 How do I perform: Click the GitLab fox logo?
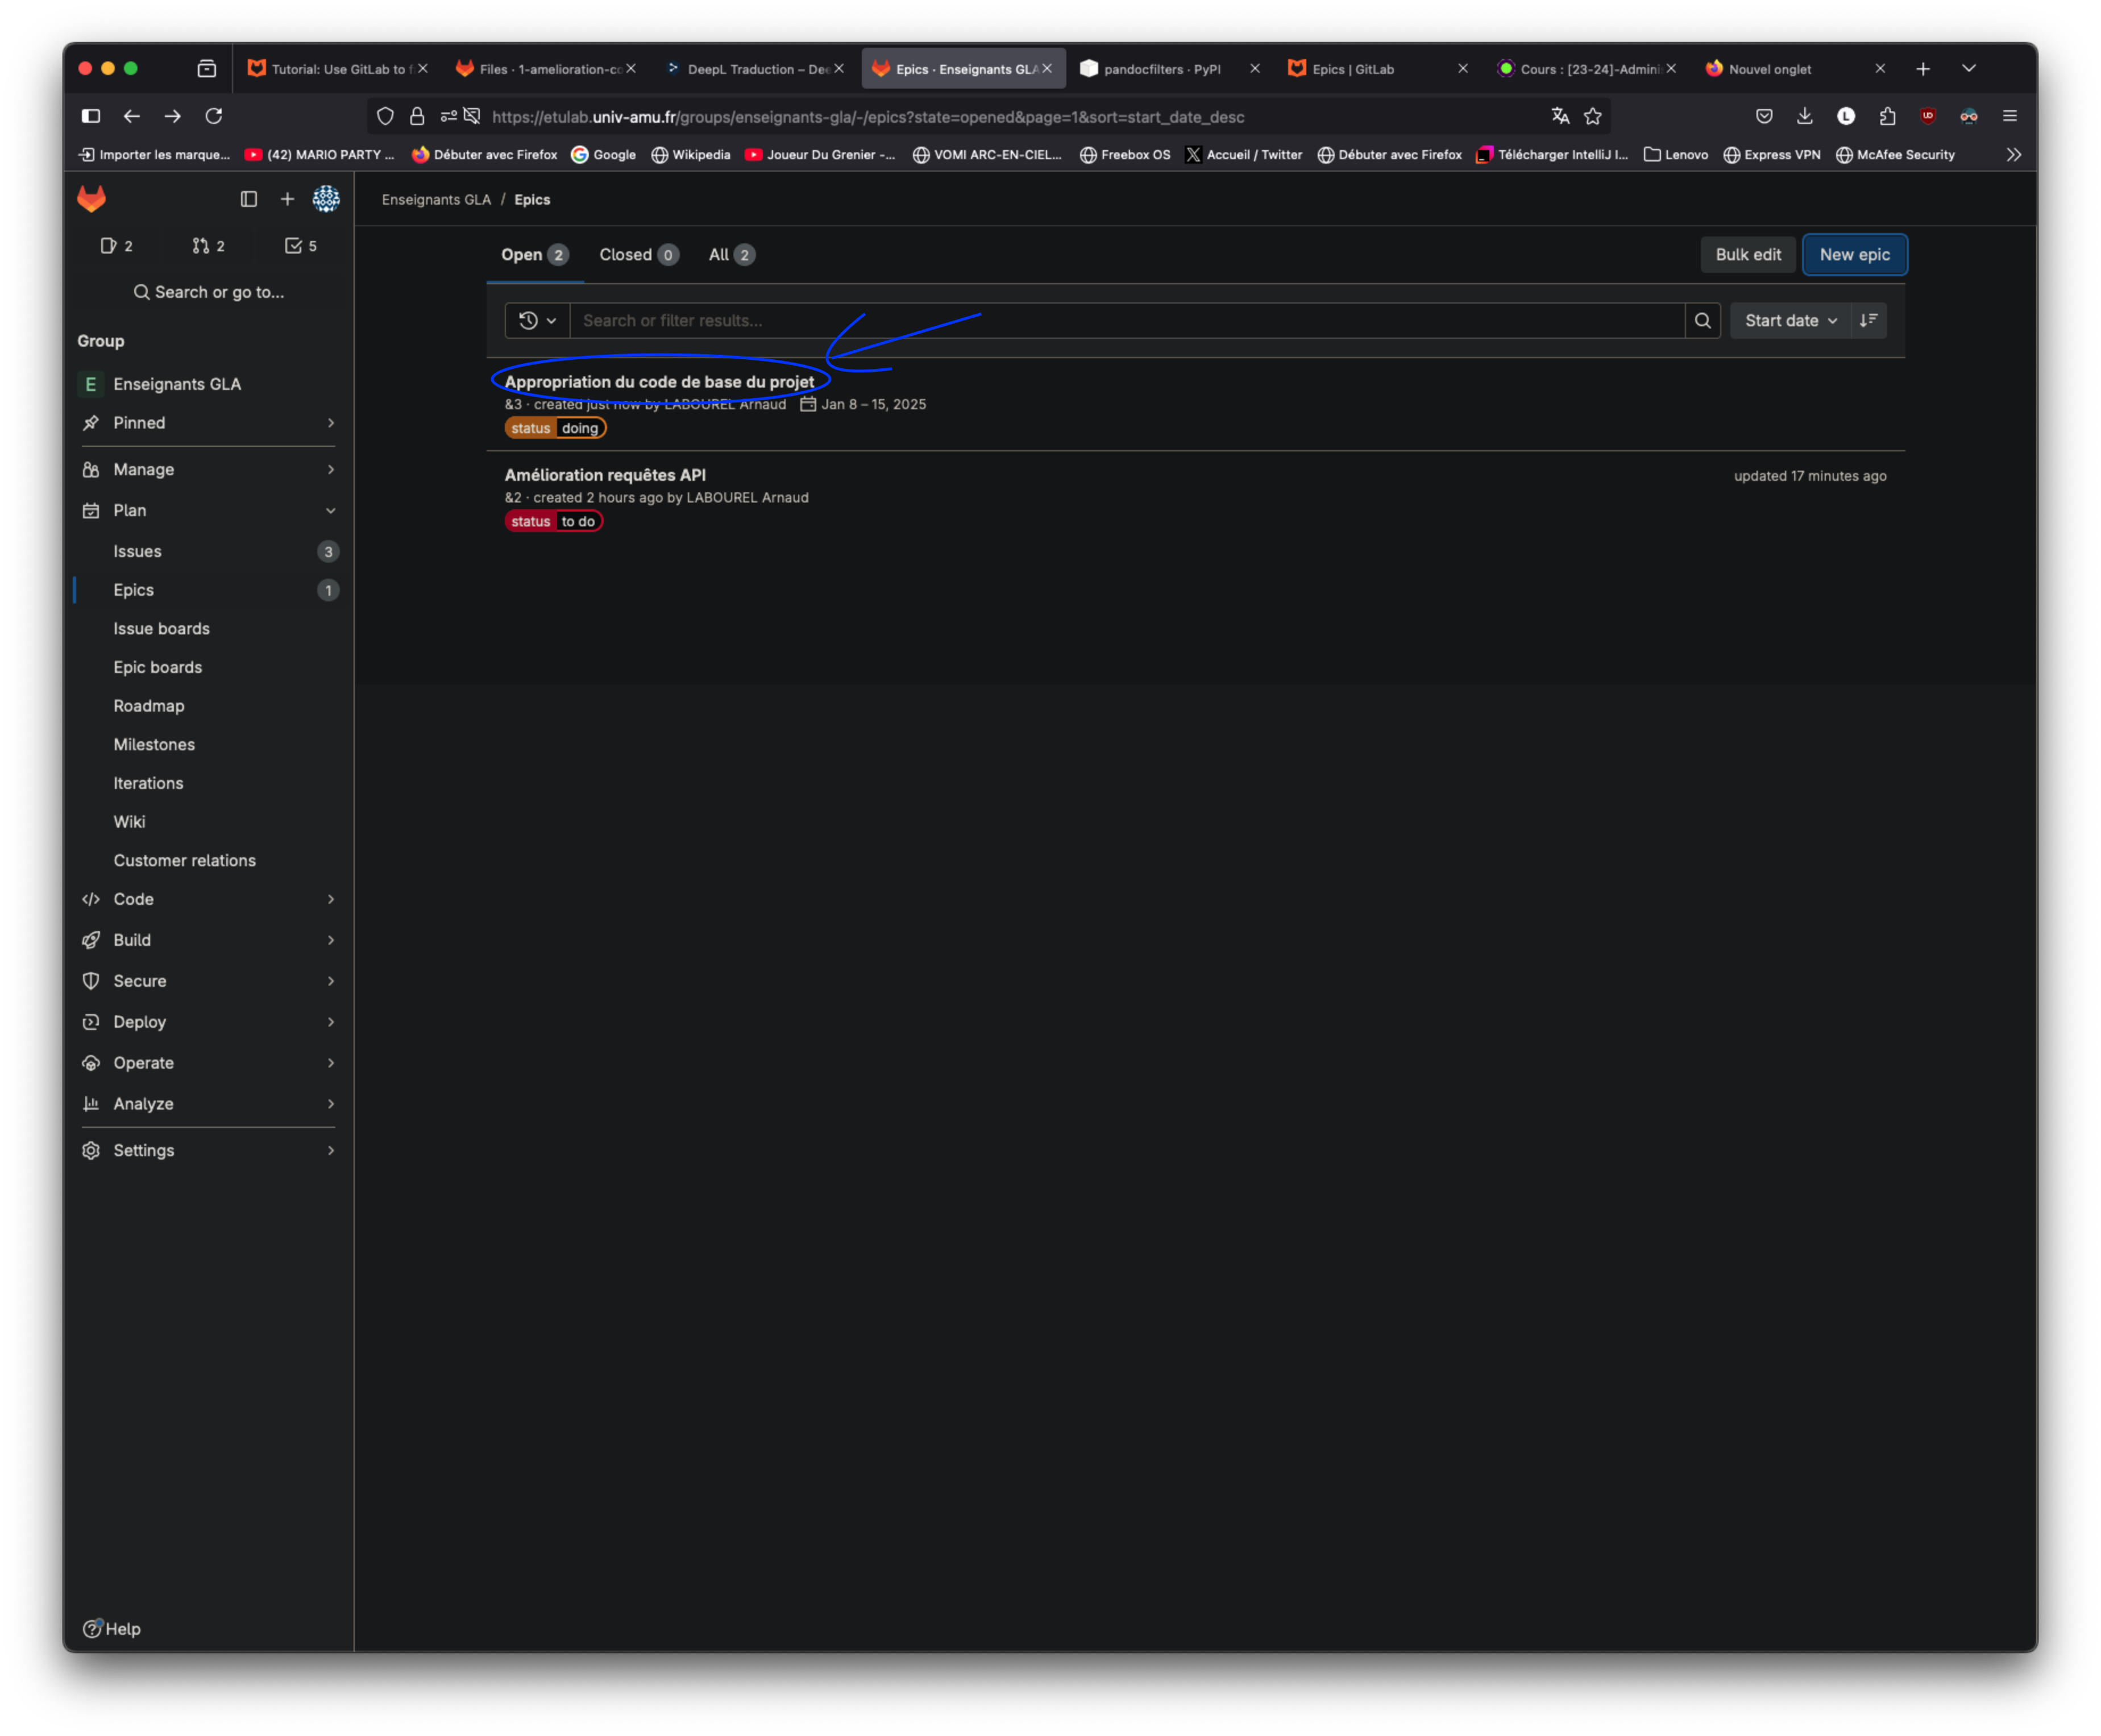pos(91,199)
